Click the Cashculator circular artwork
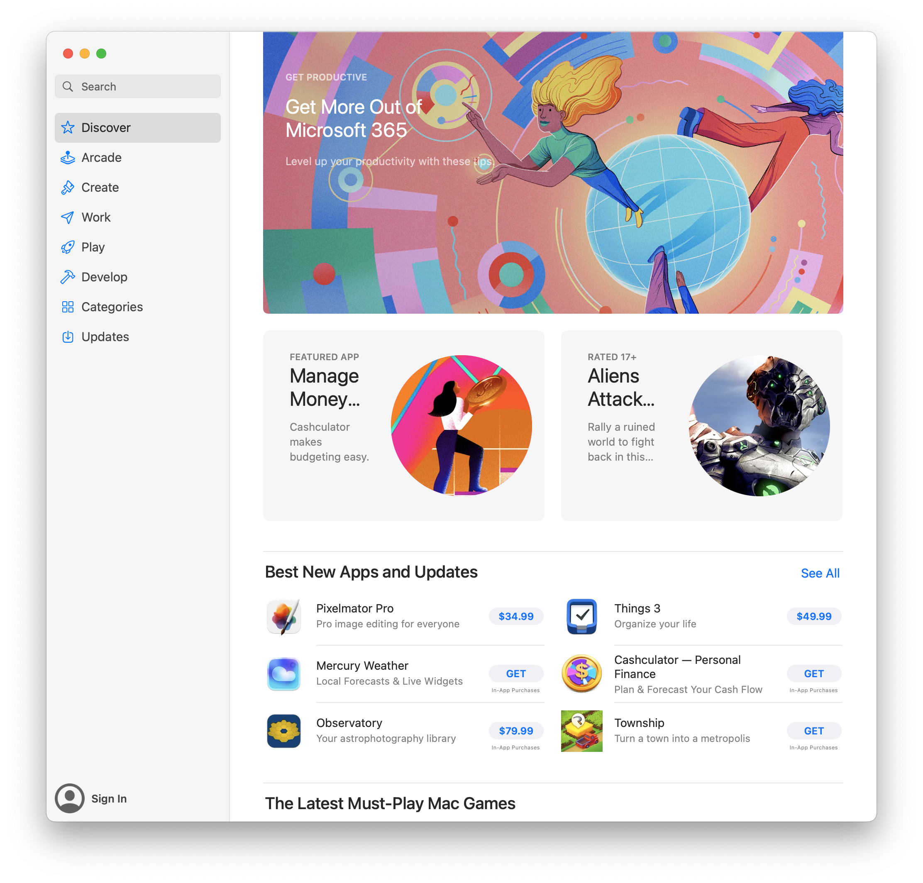 (x=461, y=425)
